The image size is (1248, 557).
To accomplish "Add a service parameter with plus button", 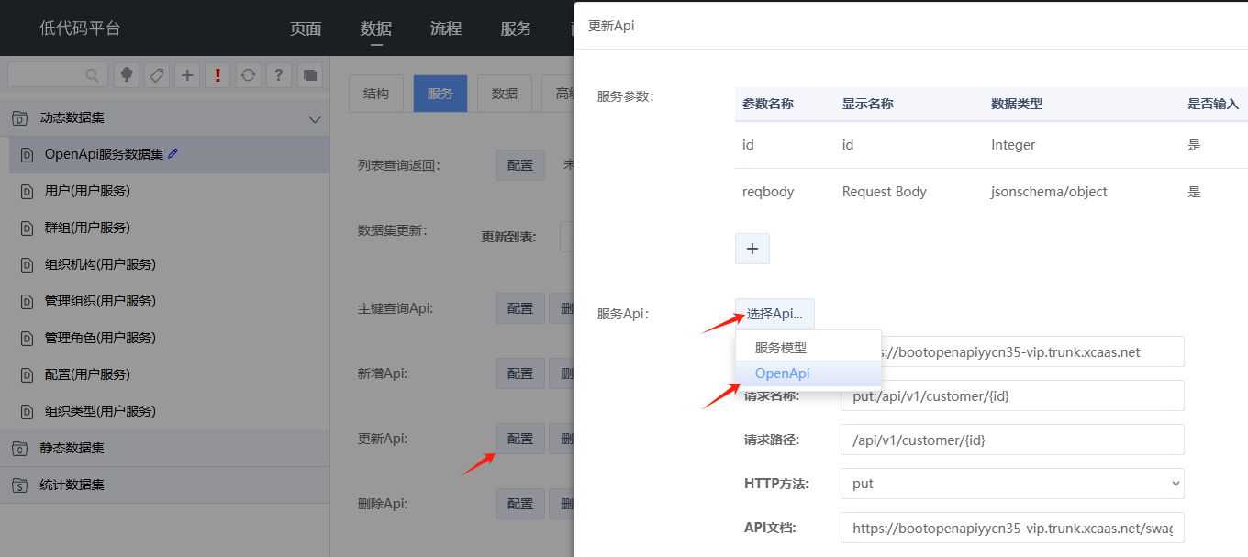I will pos(752,249).
